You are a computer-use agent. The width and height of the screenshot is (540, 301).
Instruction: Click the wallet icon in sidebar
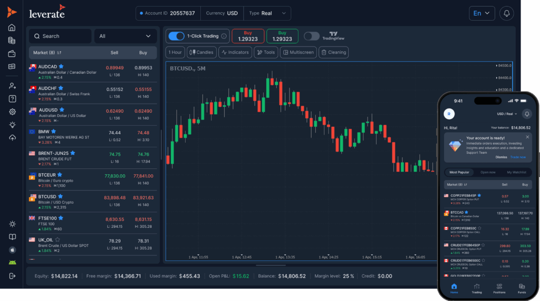coord(12,54)
